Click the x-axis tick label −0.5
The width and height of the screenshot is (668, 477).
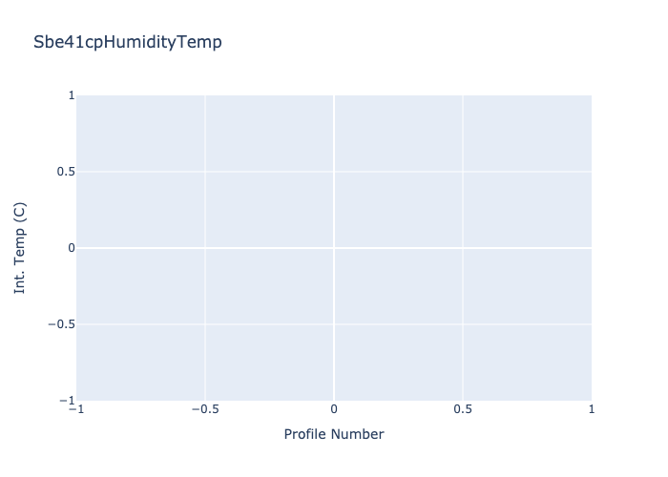click(205, 409)
